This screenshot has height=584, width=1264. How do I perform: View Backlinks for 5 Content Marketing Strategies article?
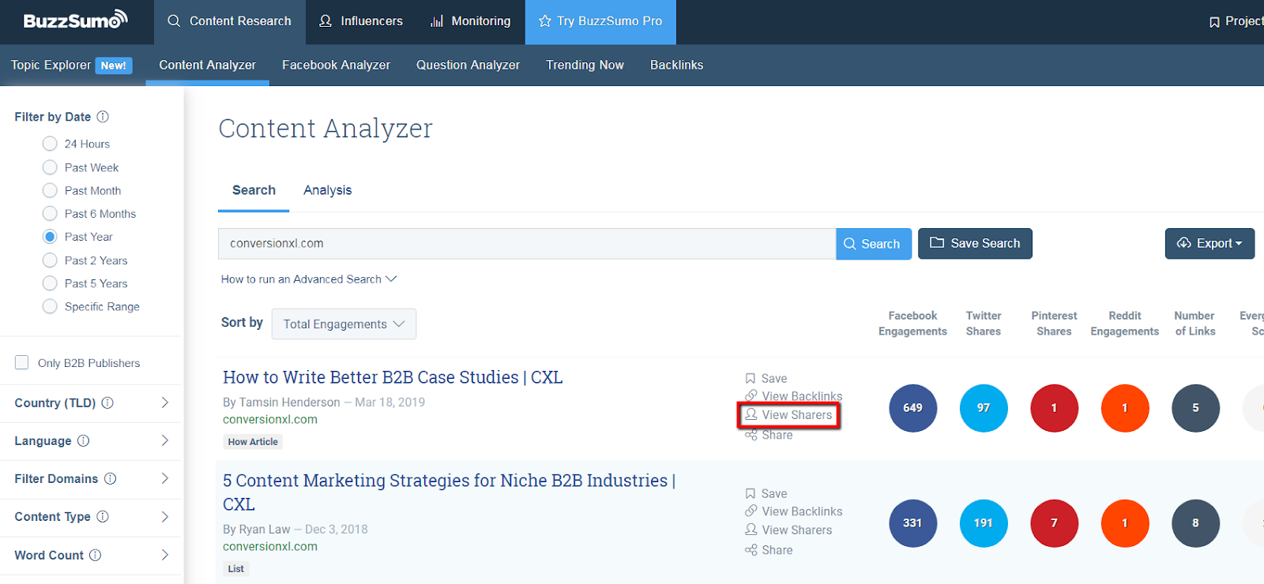click(794, 511)
